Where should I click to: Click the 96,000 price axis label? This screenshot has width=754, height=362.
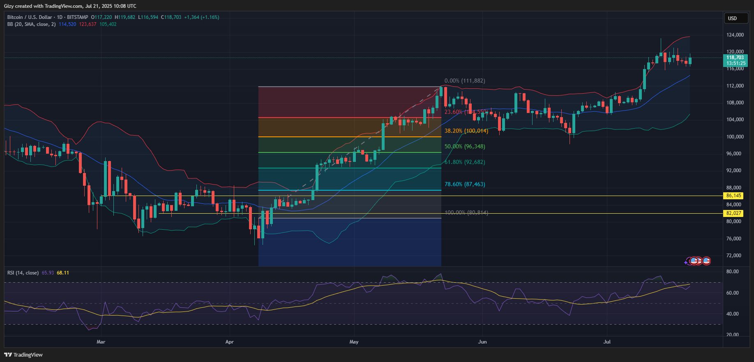coord(734,154)
